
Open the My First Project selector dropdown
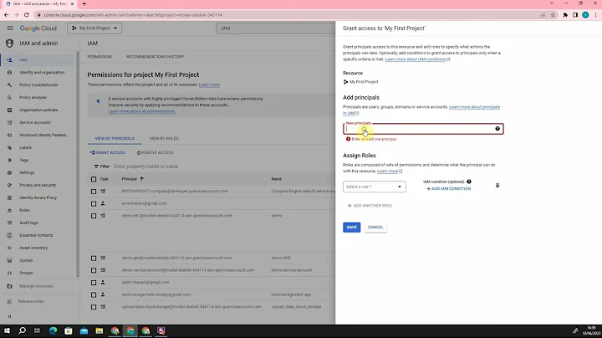[94, 28]
